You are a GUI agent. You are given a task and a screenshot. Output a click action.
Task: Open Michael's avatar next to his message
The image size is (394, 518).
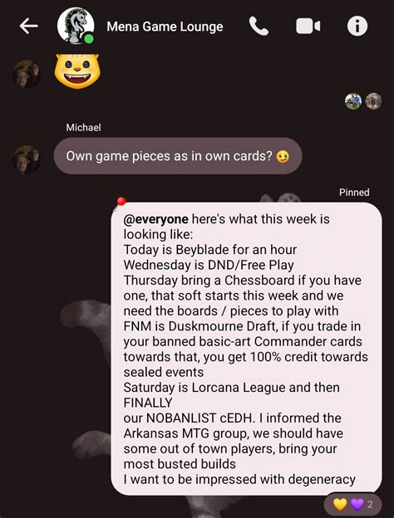[x=27, y=159]
